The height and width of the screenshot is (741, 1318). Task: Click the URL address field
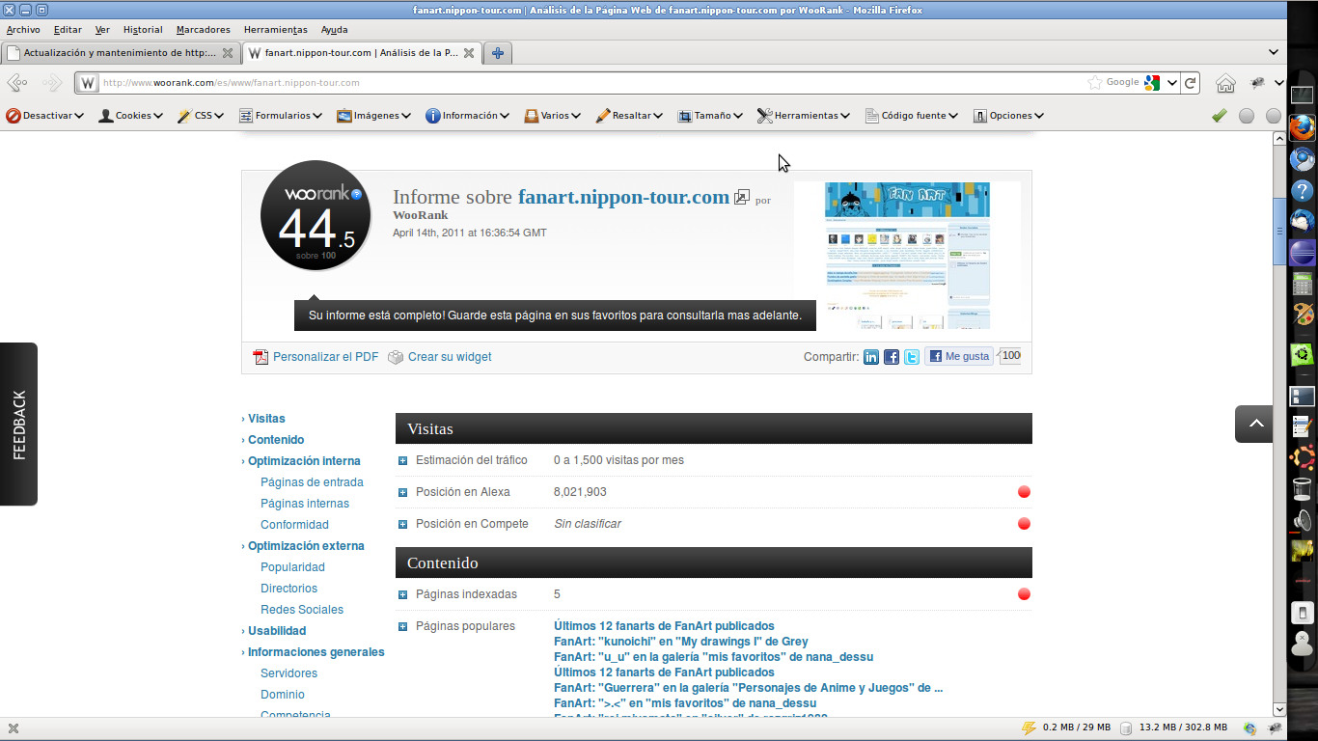(x=590, y=83)
